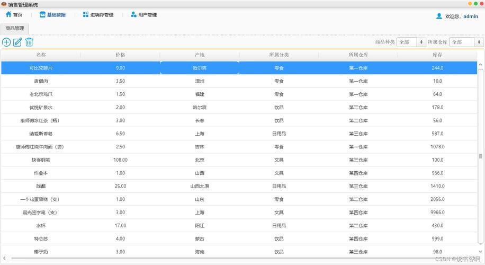485x265 pixels.
Task: Switch to the 商品管理 tab
Action: pos(15,29)
